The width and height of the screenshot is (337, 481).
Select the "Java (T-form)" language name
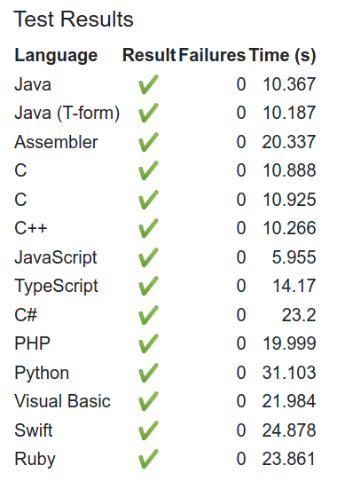tap(67, 114)
